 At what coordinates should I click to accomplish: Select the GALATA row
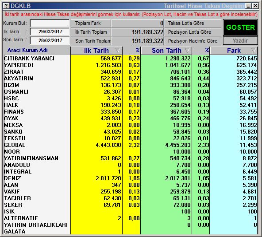[130, 232]
